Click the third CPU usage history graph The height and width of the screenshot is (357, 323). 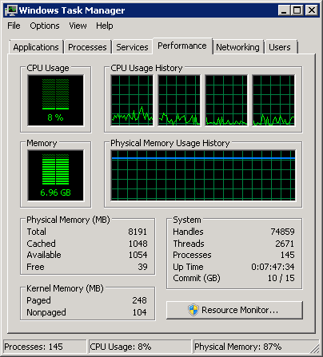(x=226, y=101)
